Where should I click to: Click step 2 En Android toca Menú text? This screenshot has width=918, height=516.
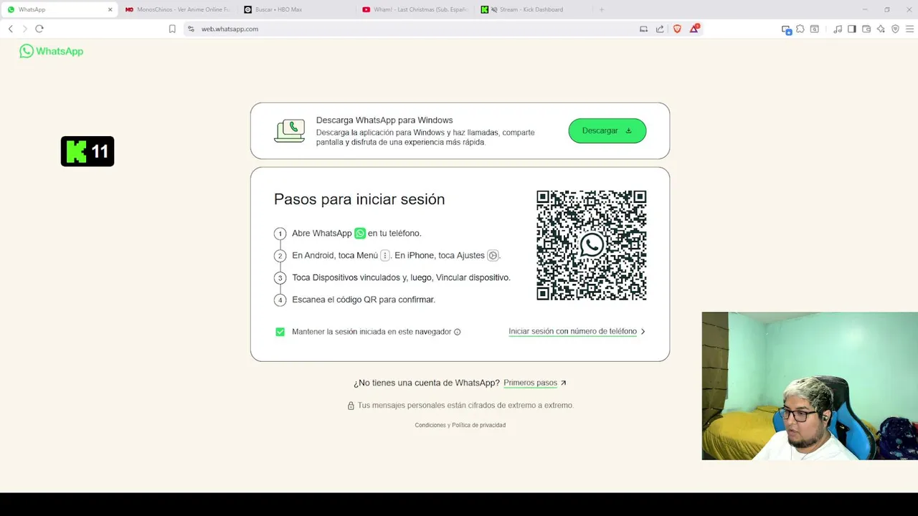point(396,255)
